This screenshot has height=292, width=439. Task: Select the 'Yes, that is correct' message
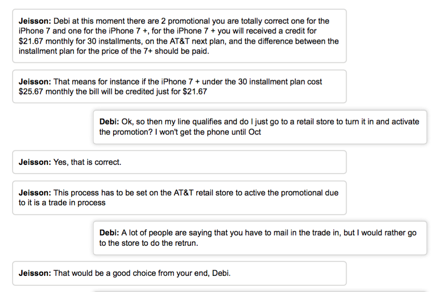(180, 162)
